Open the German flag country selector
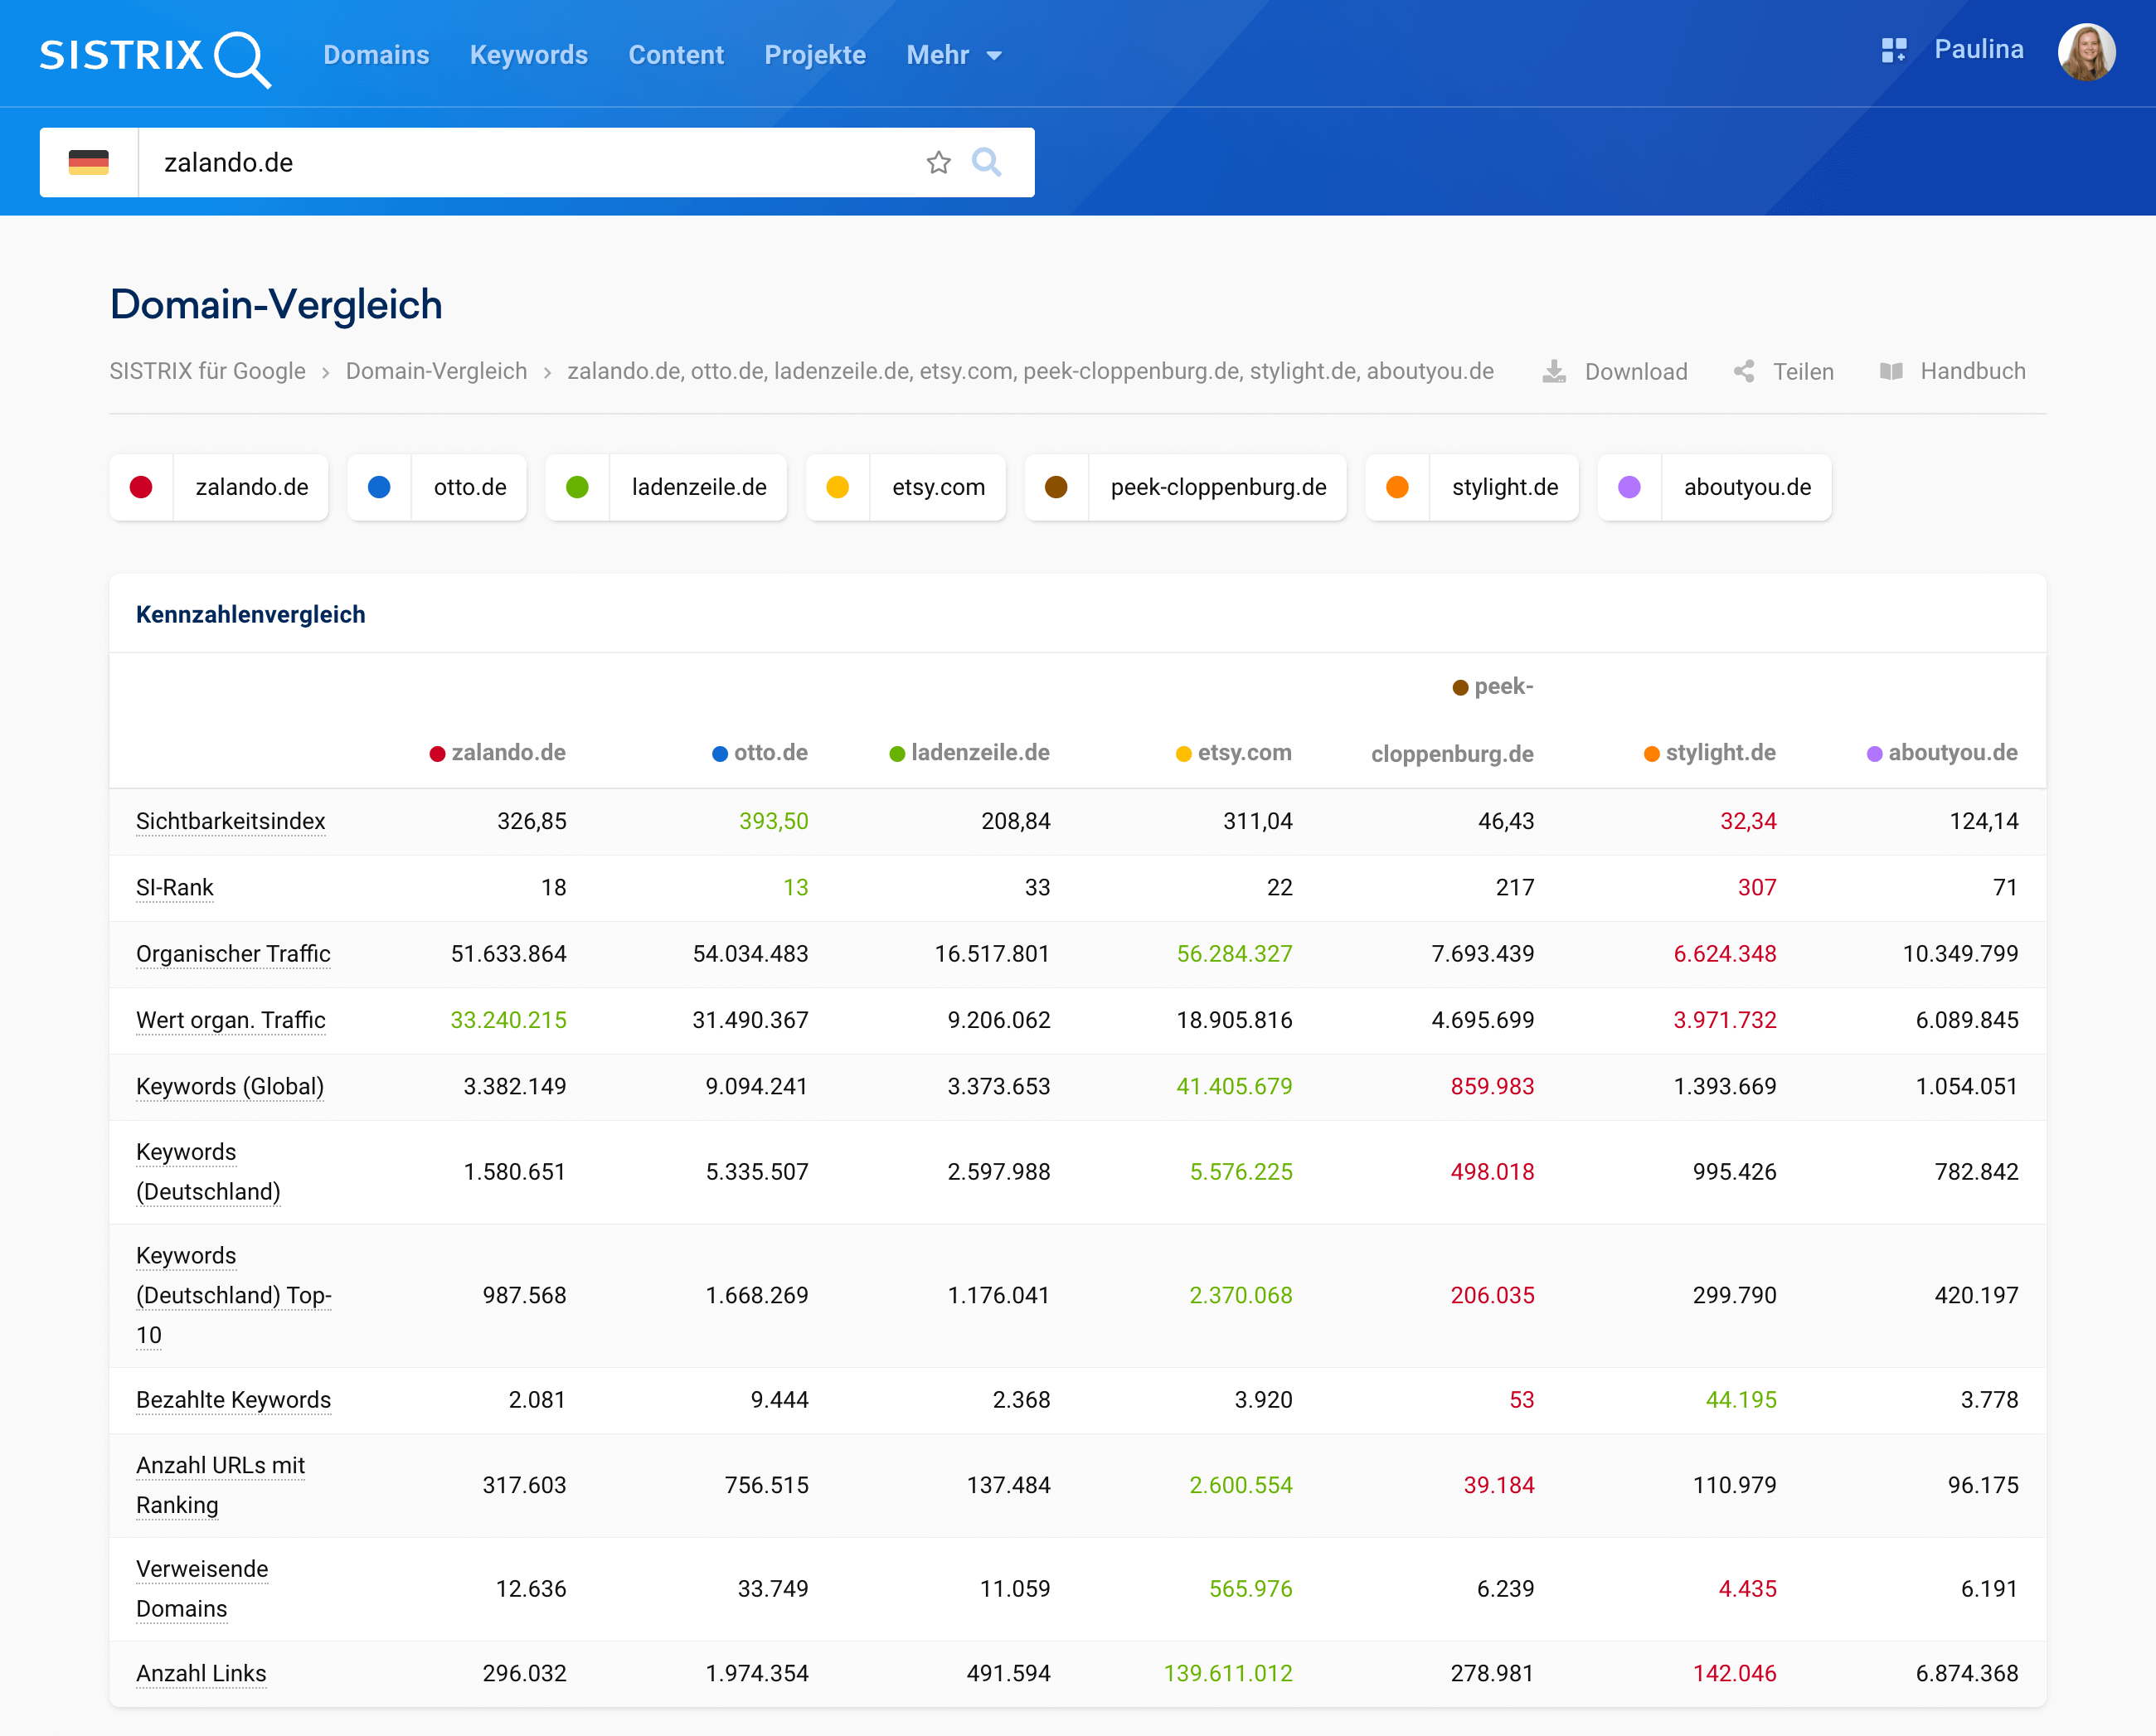Viewport: 2156px width, 1736px height. click(89, 162)
